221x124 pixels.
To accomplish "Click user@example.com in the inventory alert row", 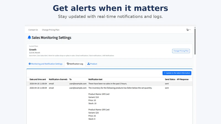I will 78,88.
